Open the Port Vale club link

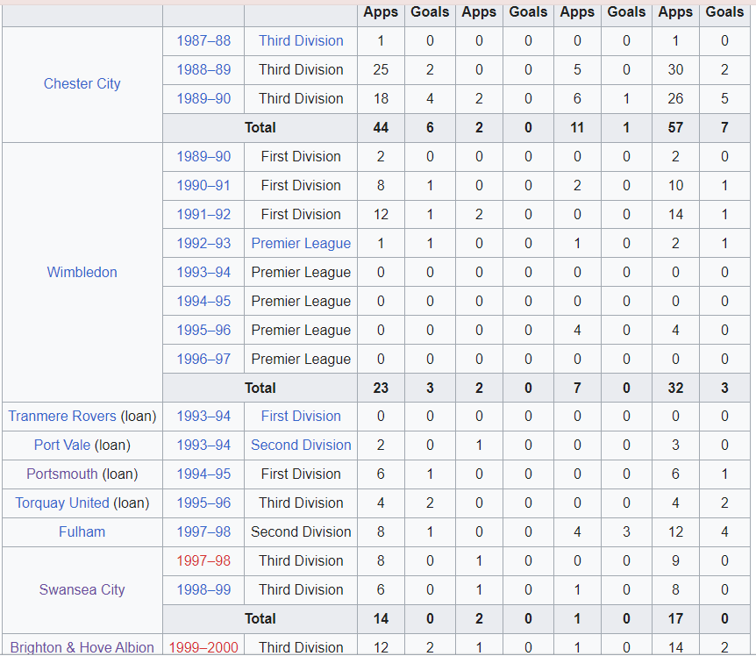(x=62, y=445)
